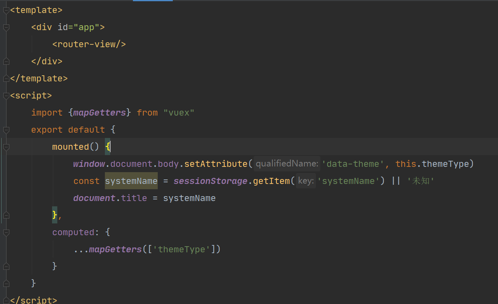The image size is (498, 304).
Task: Click the opening <script> tag text
Action: click(x=31, y=96)
